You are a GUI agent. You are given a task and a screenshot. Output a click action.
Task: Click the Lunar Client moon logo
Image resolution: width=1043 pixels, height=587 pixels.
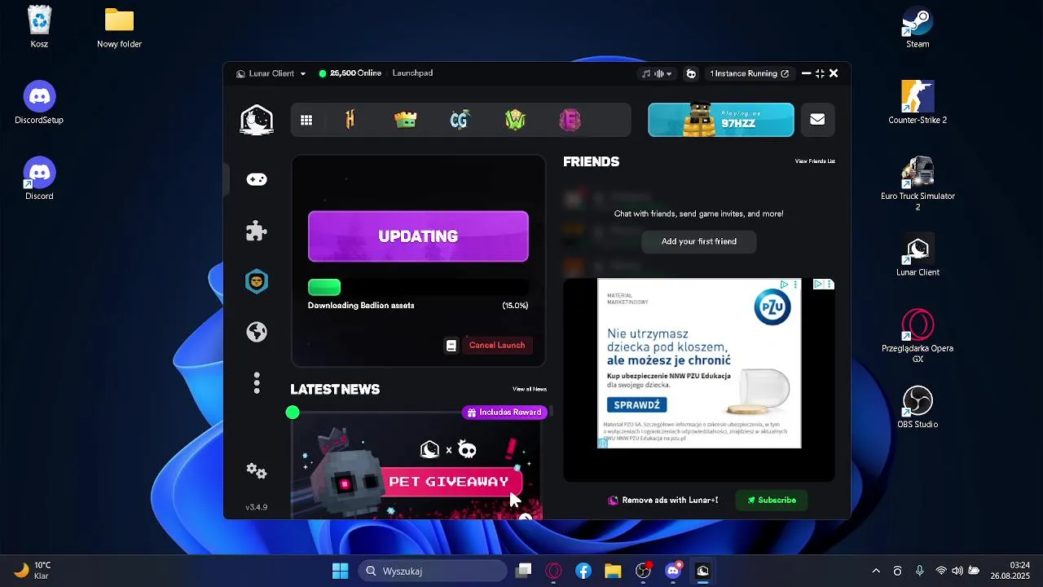pos(257,120)
